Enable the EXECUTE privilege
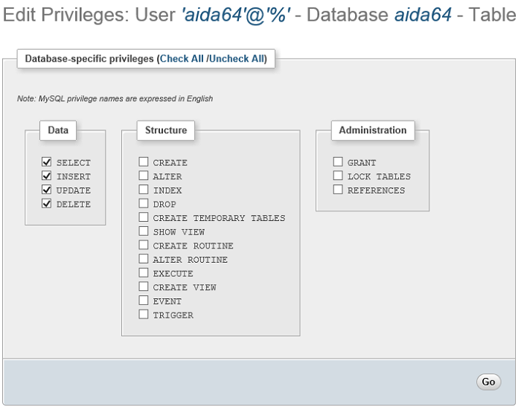521x410 pixels. click(144, 273)
